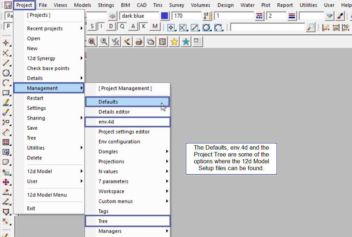Select Defaults in Project Management menu
This screenshot has height=237, width=352.
127,102
